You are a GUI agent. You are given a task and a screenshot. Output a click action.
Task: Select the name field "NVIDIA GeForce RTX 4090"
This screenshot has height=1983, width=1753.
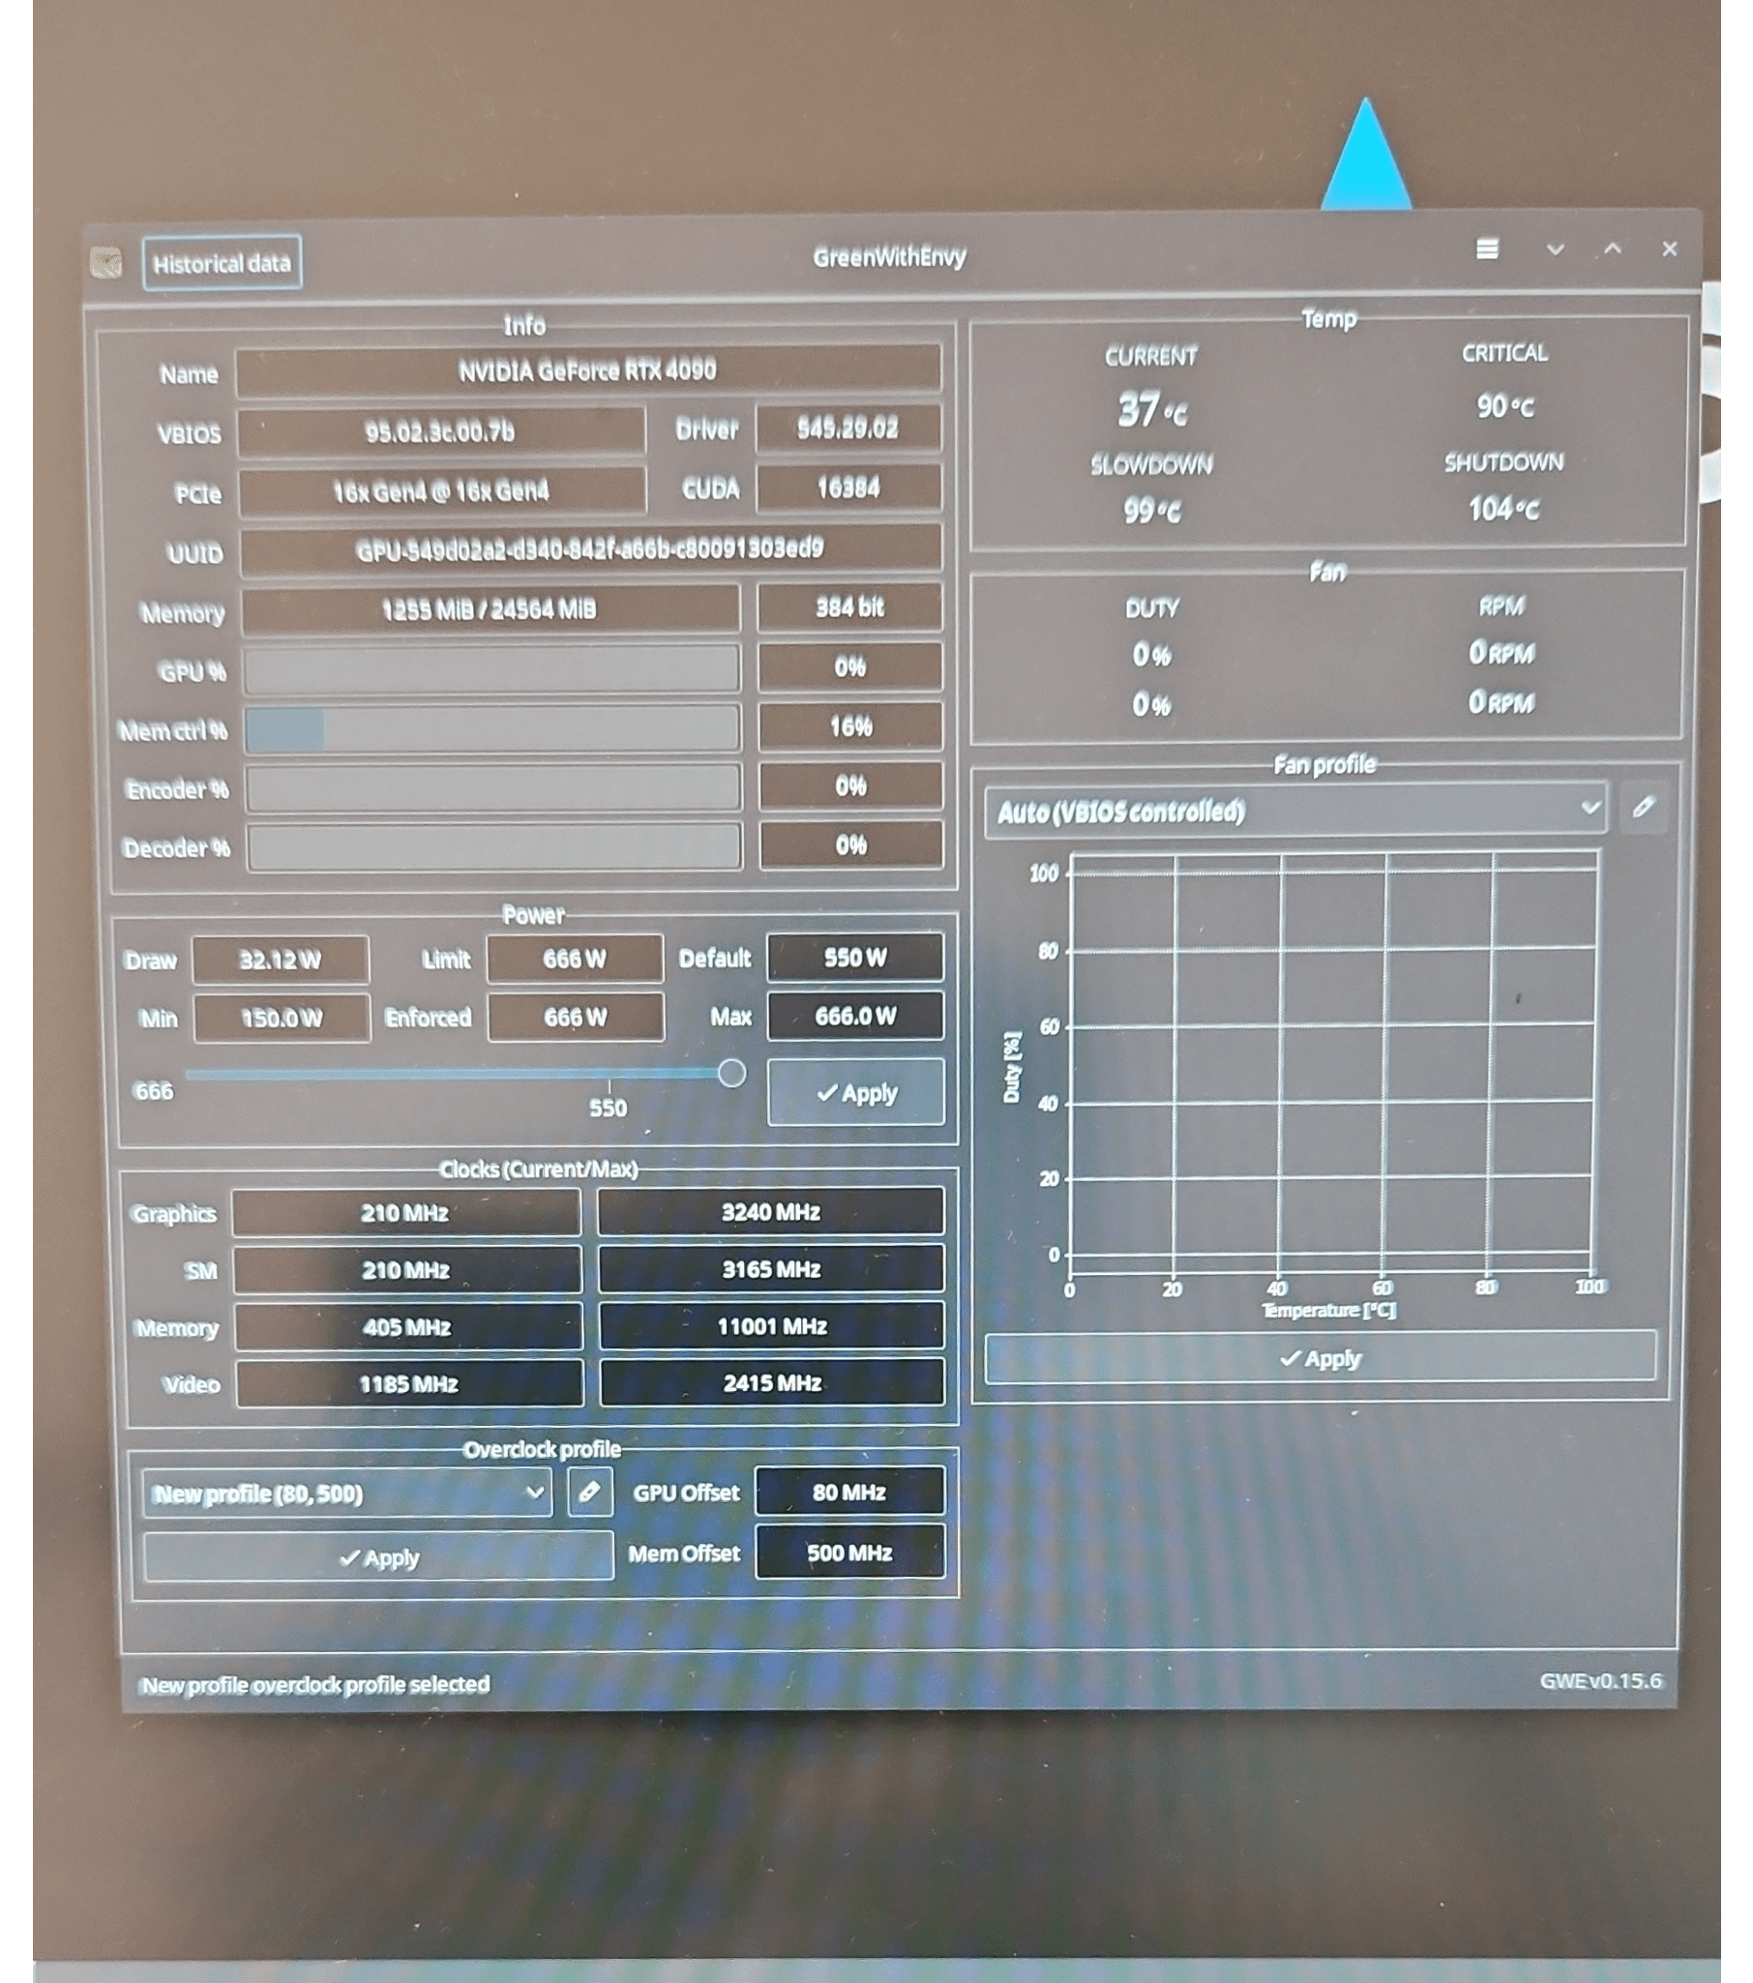coord(588,370)
